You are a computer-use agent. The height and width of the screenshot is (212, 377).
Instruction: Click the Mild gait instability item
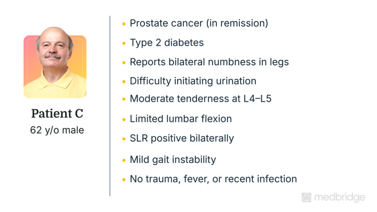click(x=173, y=160)
